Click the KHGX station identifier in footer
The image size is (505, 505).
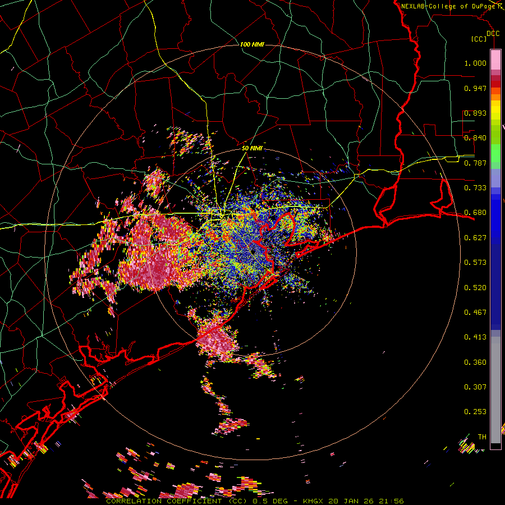point(313,501)
